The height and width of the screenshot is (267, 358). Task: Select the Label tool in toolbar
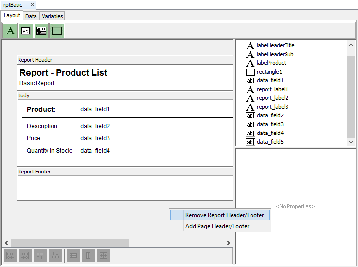click(10, 31)
